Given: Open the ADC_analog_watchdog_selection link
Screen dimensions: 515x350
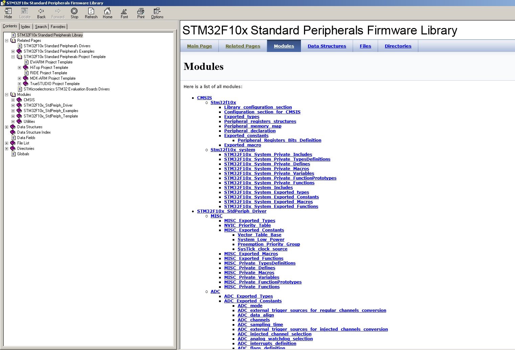Looking at the screenshot, I should coord(275,339).
